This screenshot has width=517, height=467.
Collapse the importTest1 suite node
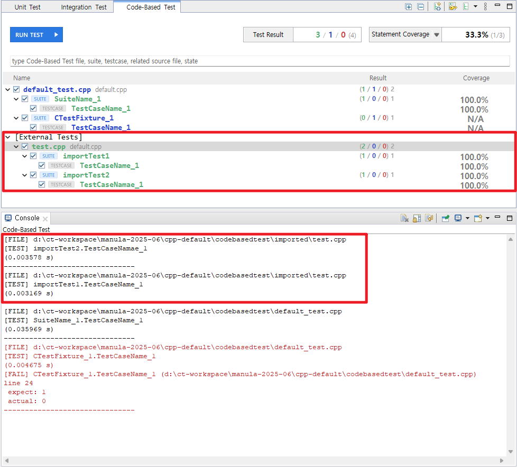click(x=24, y=156)
